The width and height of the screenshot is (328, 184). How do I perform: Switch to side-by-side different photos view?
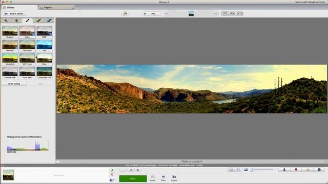232,14
